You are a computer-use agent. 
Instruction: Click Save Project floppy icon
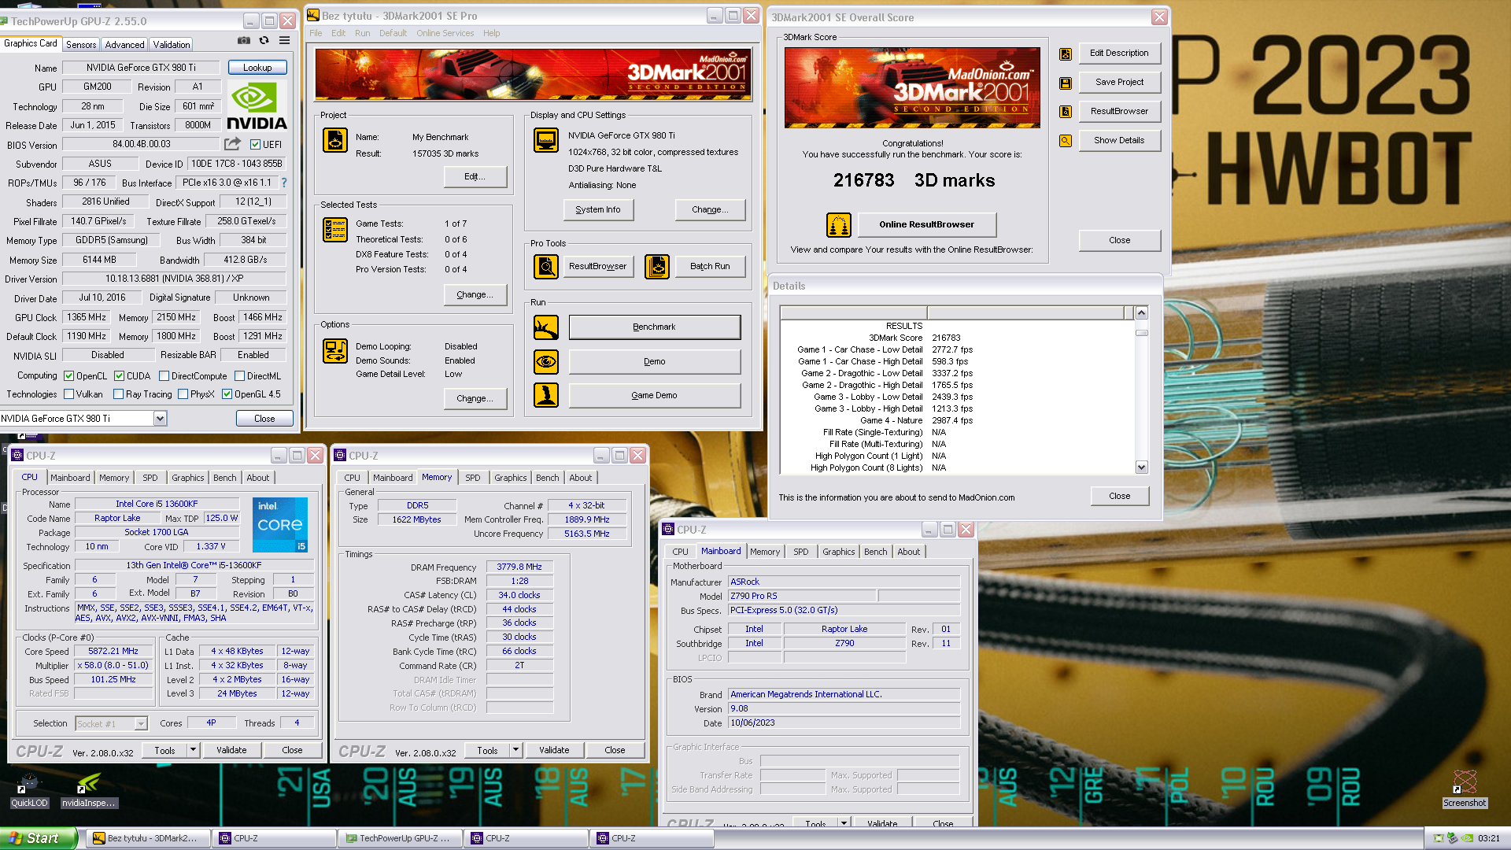click(1066, 83)
